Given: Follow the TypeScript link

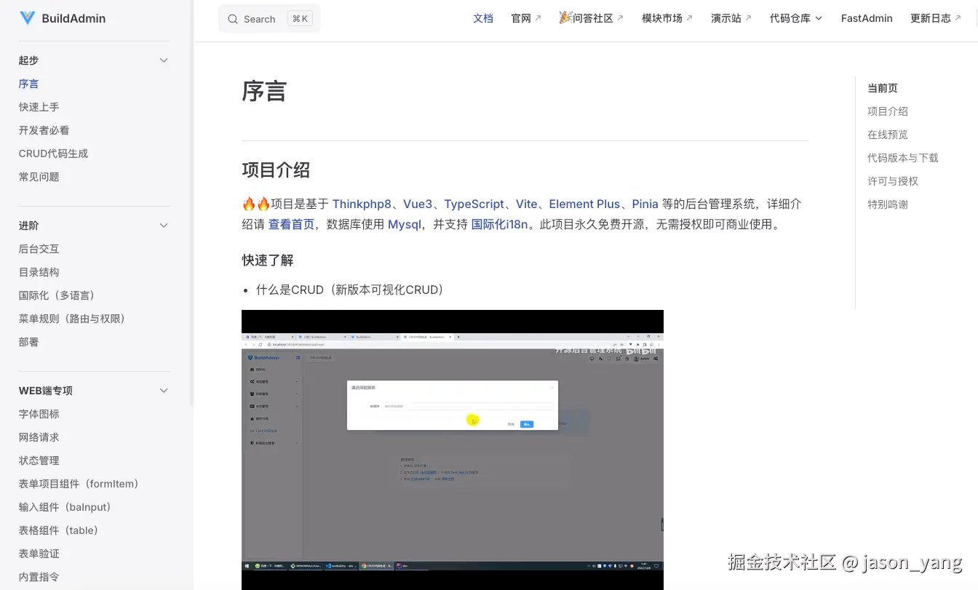Looking at the screenshot, I should (x=474, y=204).
